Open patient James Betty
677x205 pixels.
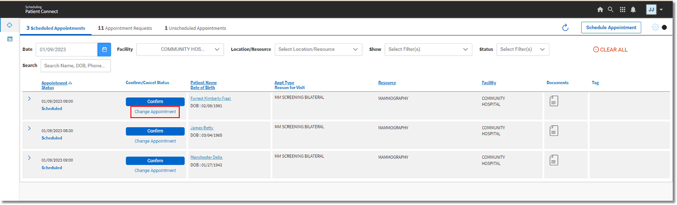click(x=202, y=128)
